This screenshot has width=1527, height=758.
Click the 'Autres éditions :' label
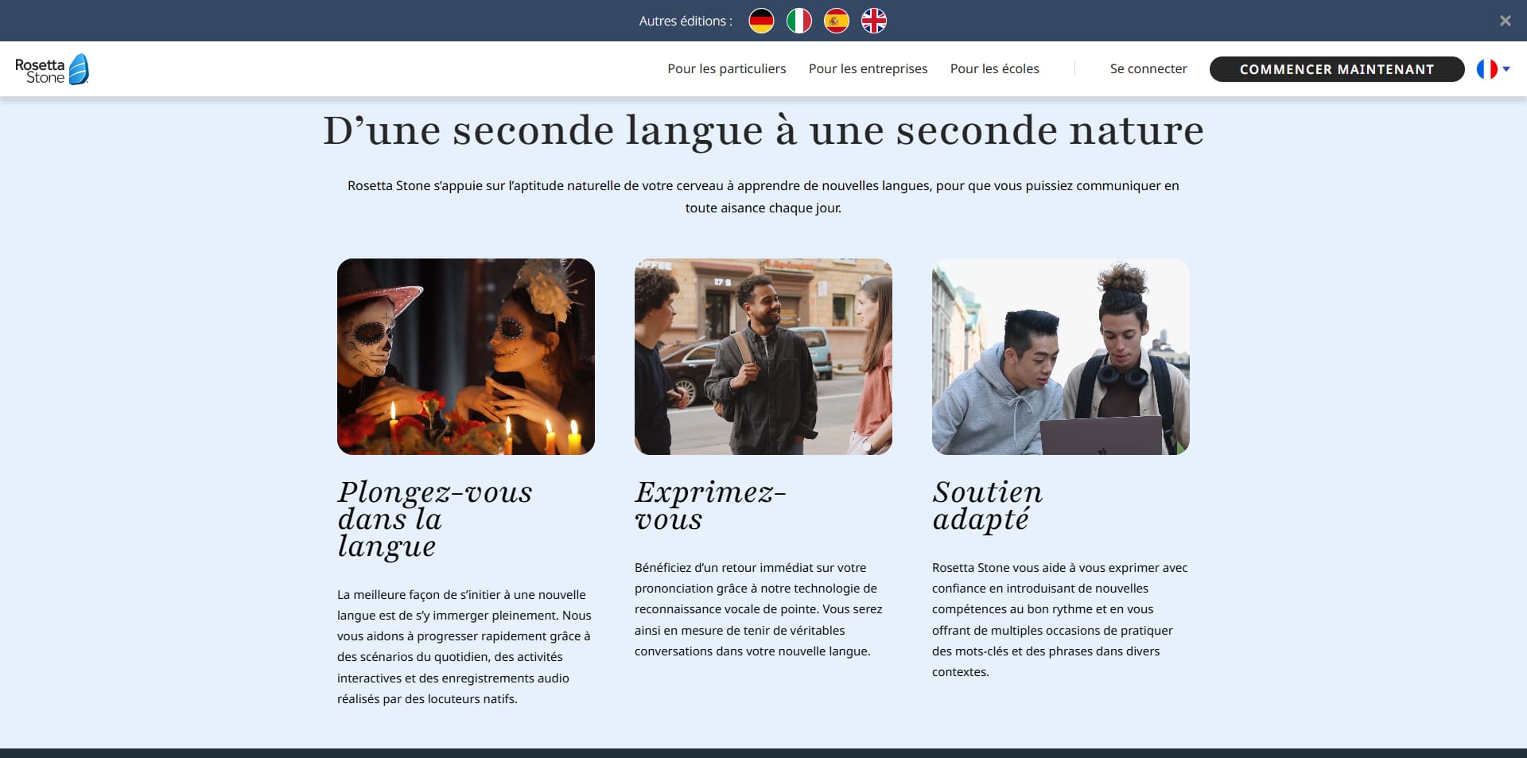(686, 21)
